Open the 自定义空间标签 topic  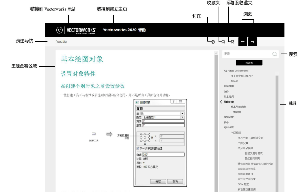pyautogui.click(x=247, y=169)
